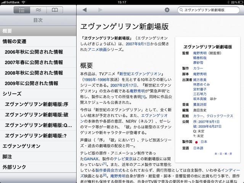Viewport: 244px width, 183px height.
Task: Open 鷺巣詩郎 music credit link
Action: (200, 104)
